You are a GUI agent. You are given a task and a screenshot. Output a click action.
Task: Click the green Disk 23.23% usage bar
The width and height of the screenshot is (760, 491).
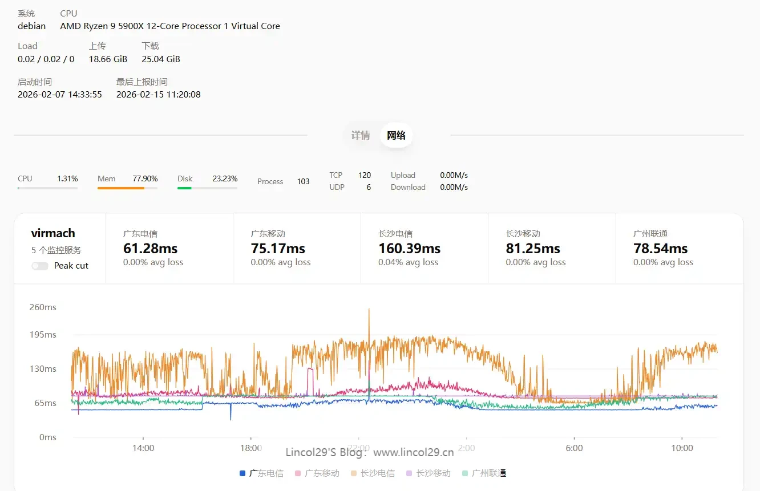point(207,188)
